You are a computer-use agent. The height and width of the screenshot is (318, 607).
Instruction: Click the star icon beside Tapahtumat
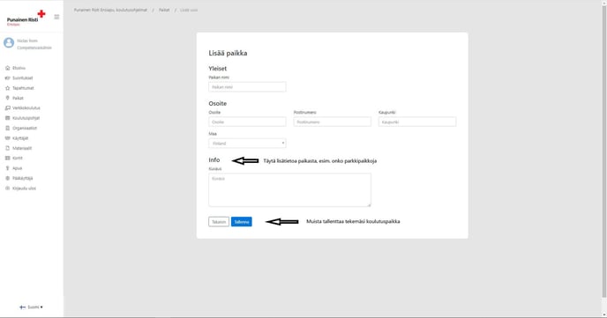7,88
